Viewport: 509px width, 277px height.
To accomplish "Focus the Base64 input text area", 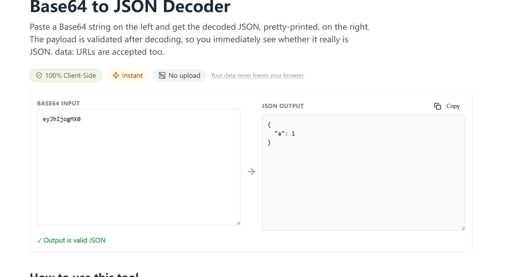I will point(138,167).
